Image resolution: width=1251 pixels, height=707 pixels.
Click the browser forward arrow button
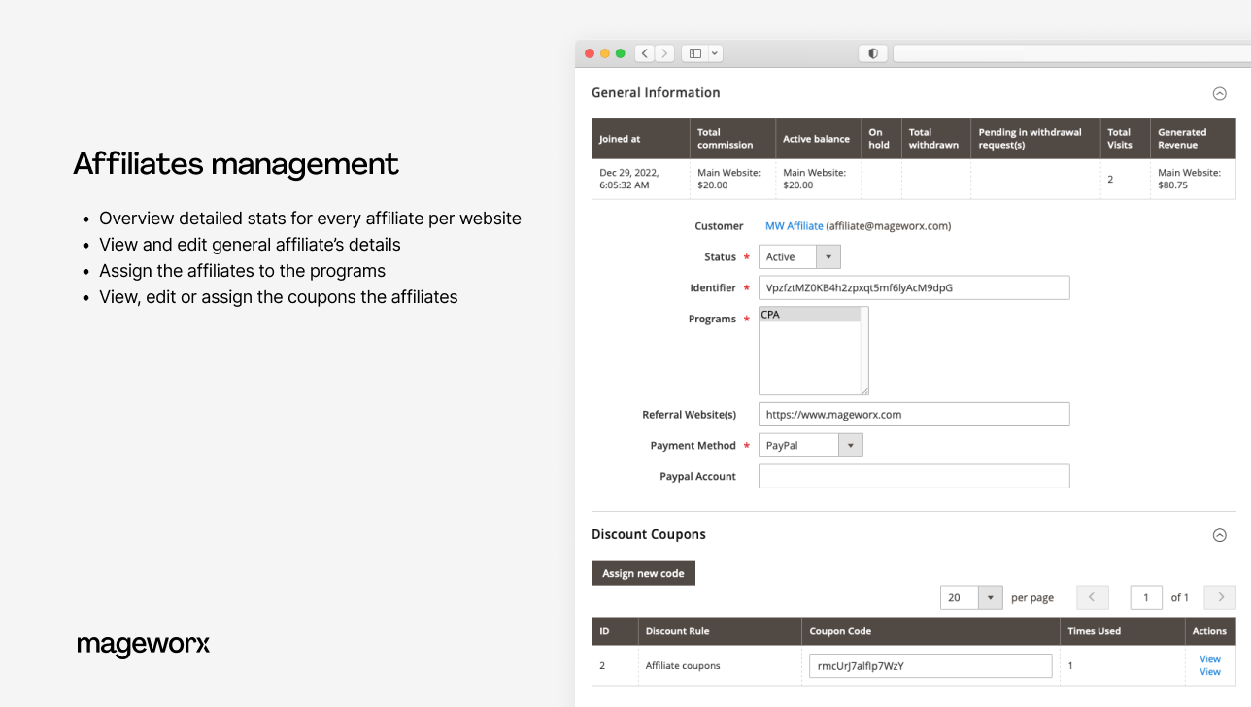pyautogui.click(x=665, y=53)
